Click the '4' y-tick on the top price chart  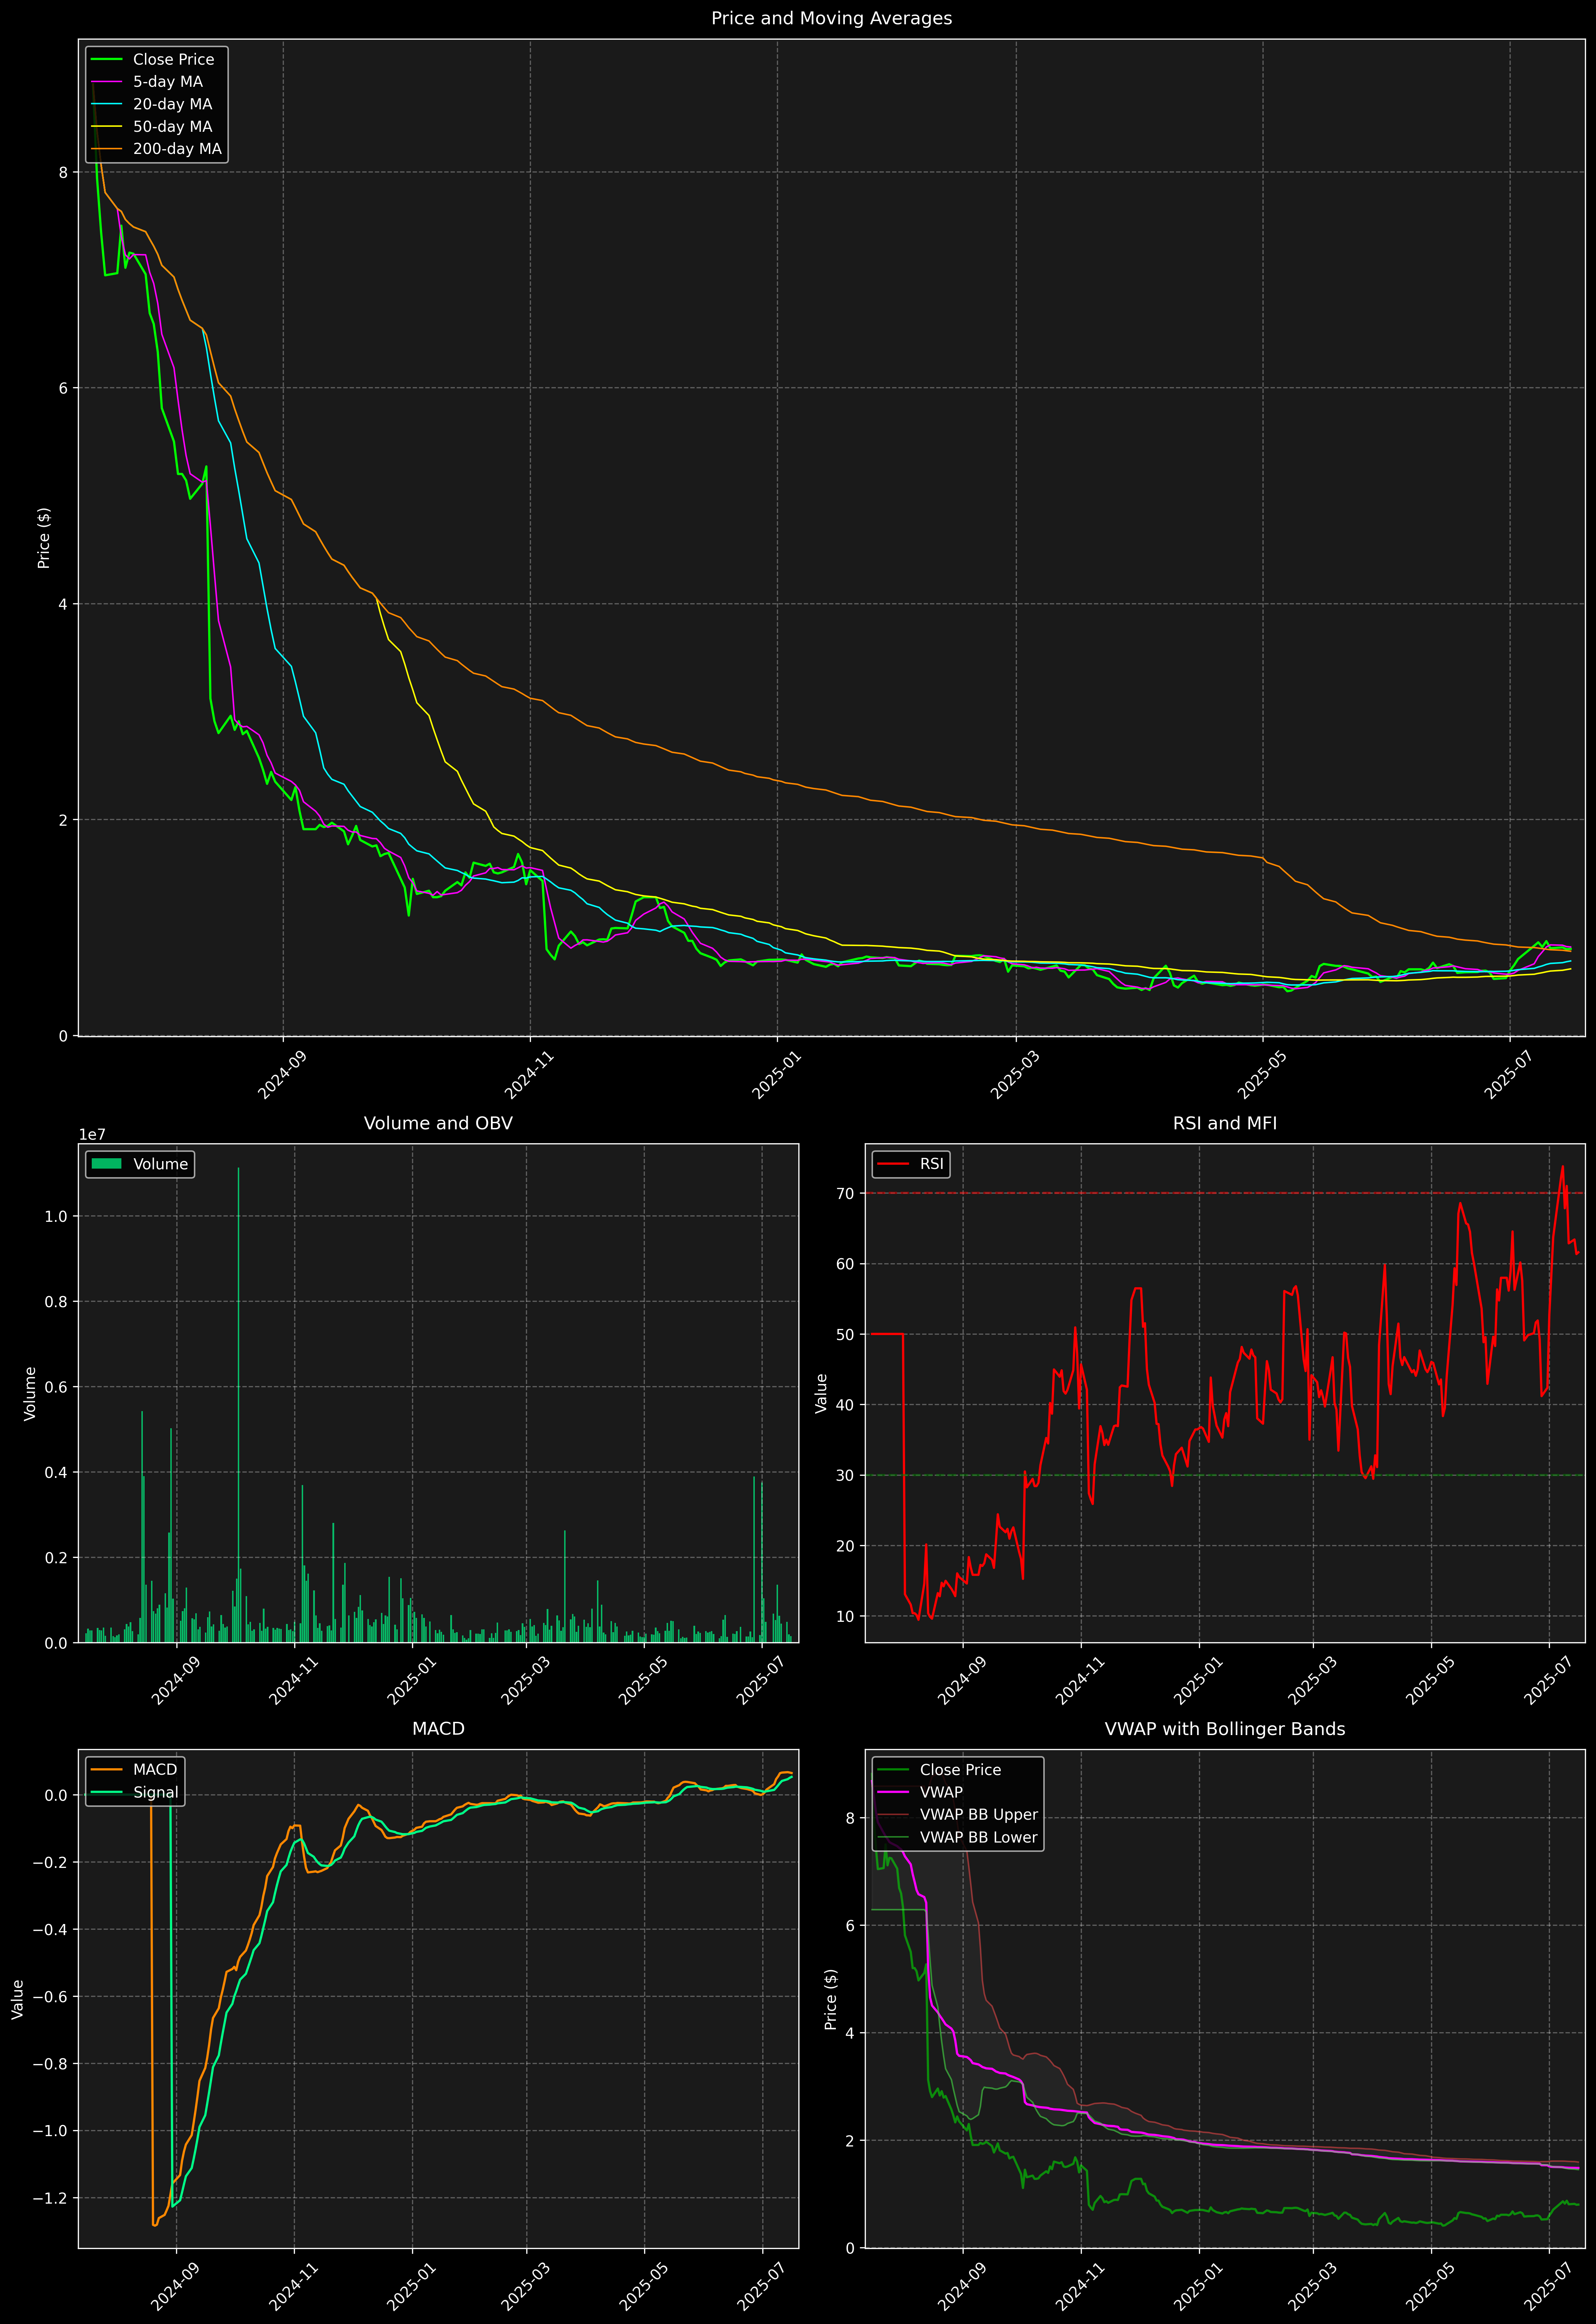point(63,604)
